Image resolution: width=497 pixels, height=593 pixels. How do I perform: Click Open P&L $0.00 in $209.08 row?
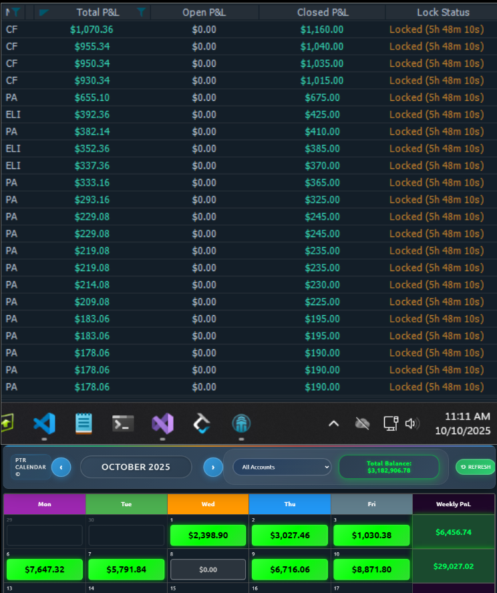tap(204, 302)
